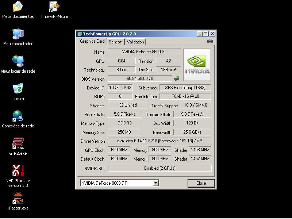This screenshot has height=219, width=292.
Task: Select the Conexões de rede shortcut icon
Action: click(18, 116)
